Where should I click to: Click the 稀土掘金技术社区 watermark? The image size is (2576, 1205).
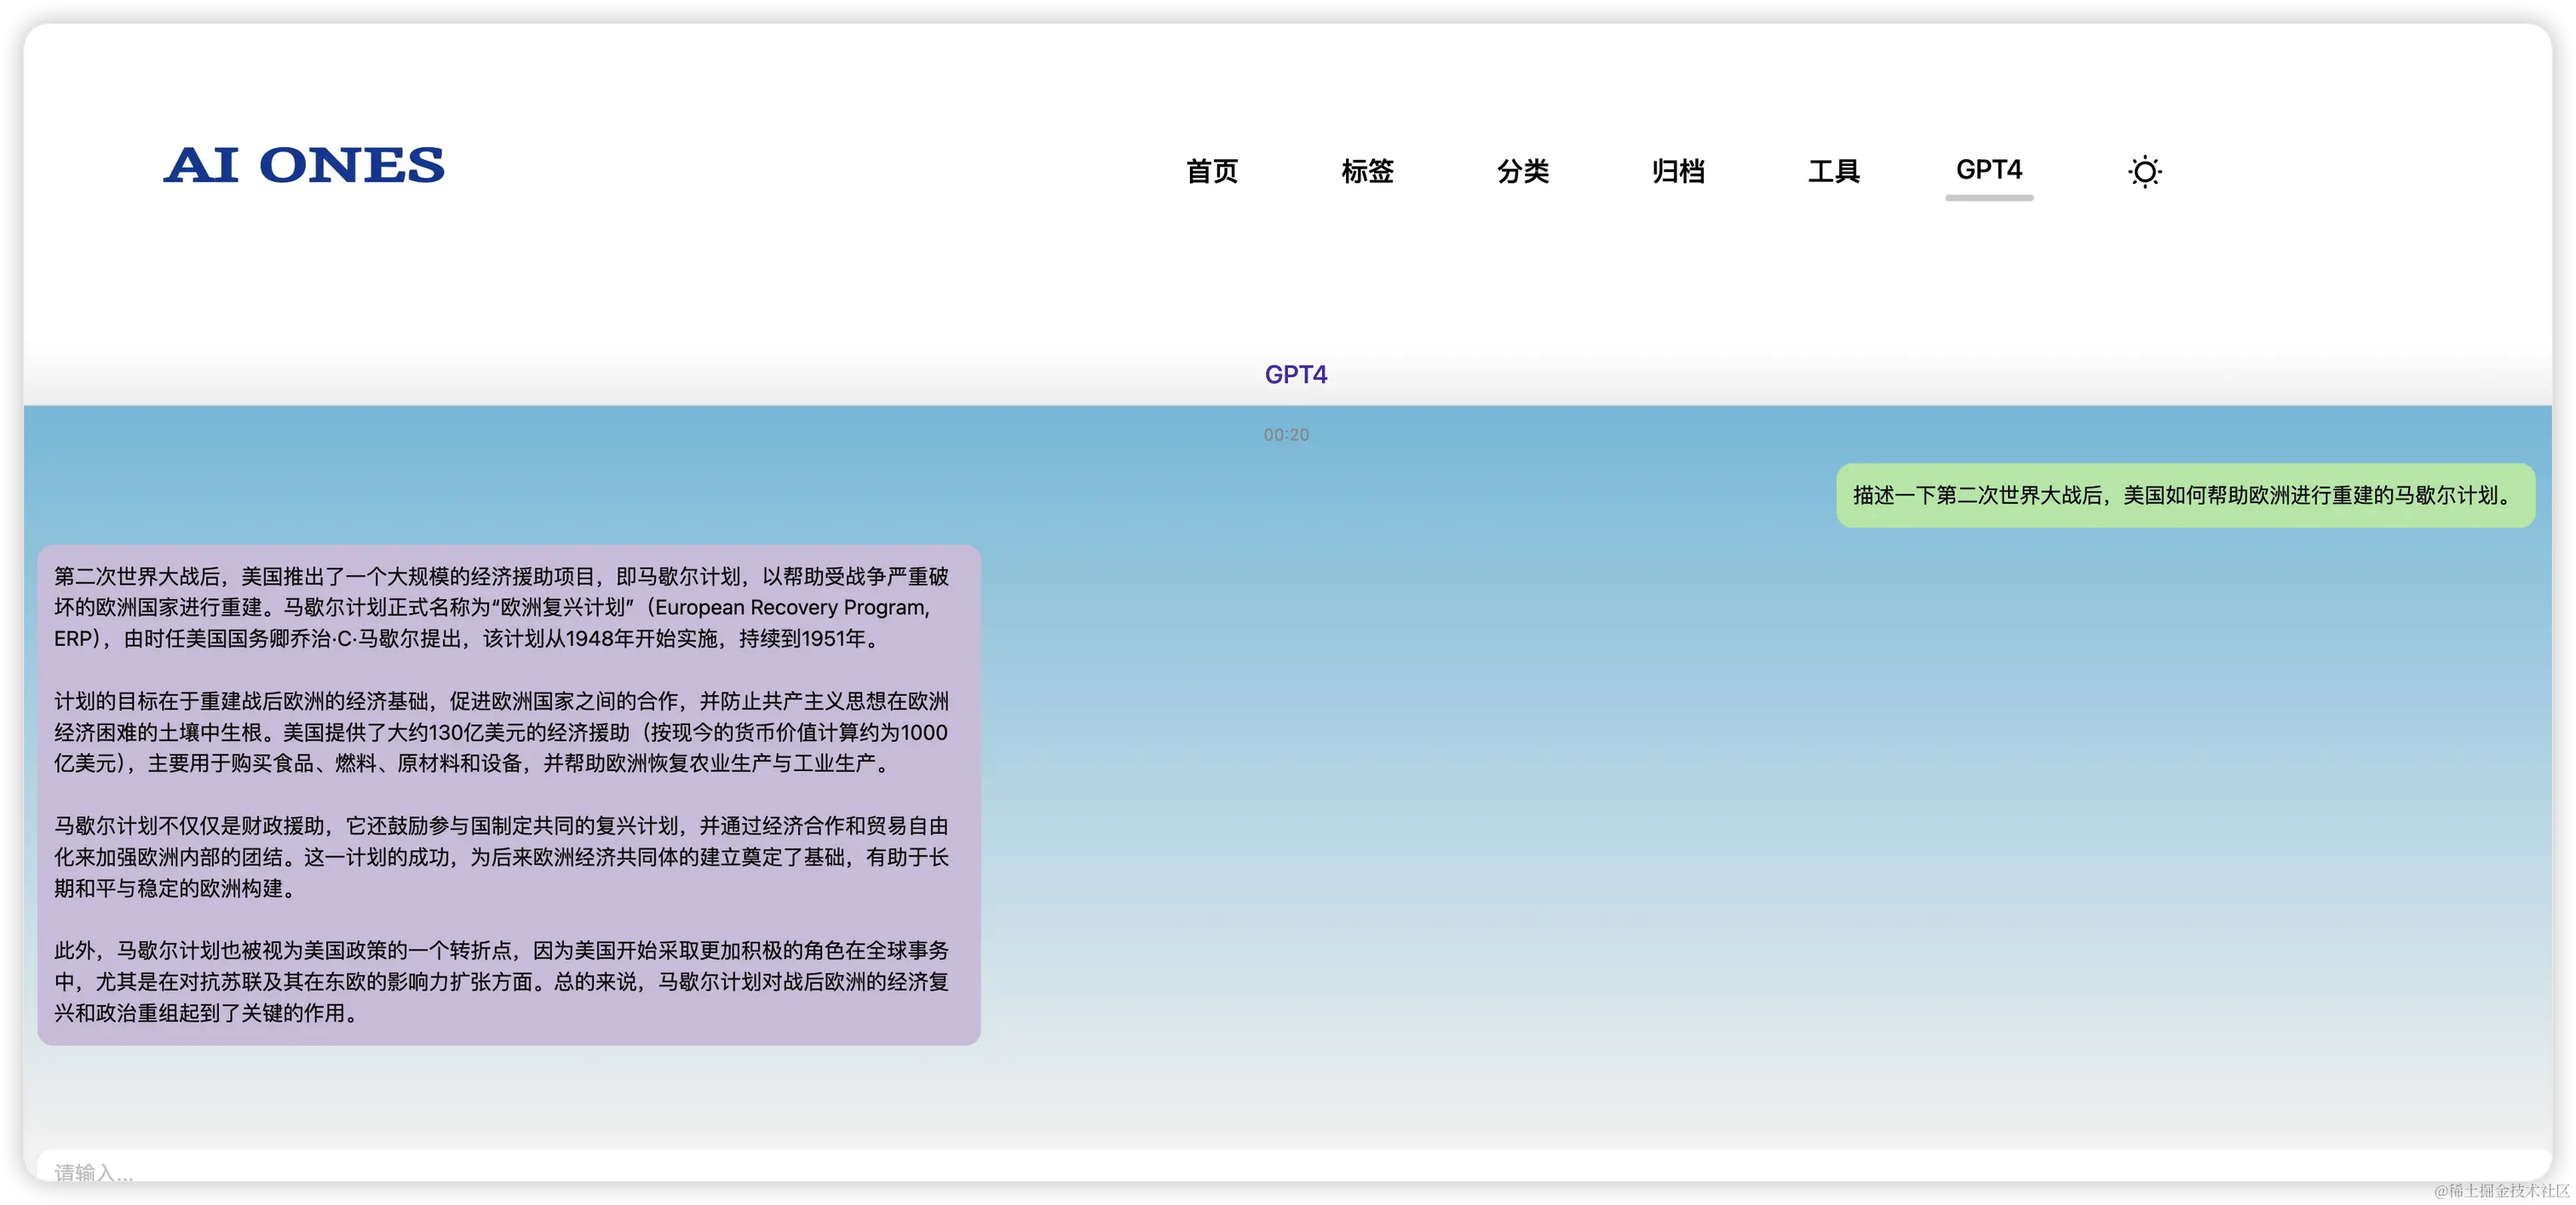point(2499,1189)
